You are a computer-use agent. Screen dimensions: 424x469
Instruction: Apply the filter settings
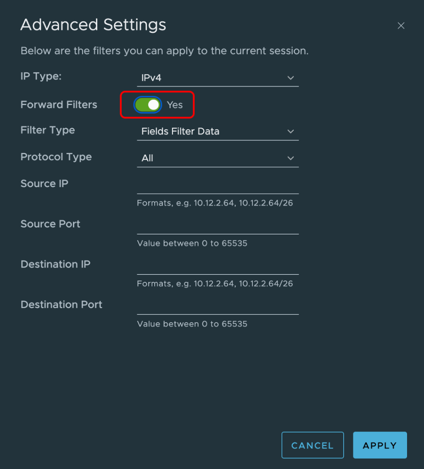[x=379, y=445]
